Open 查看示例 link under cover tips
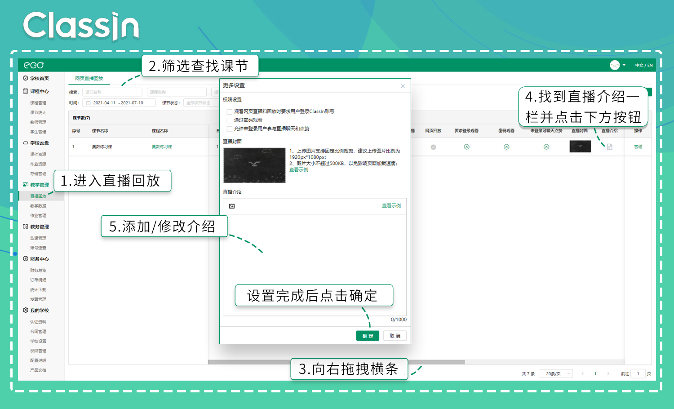 click(299, 170)
